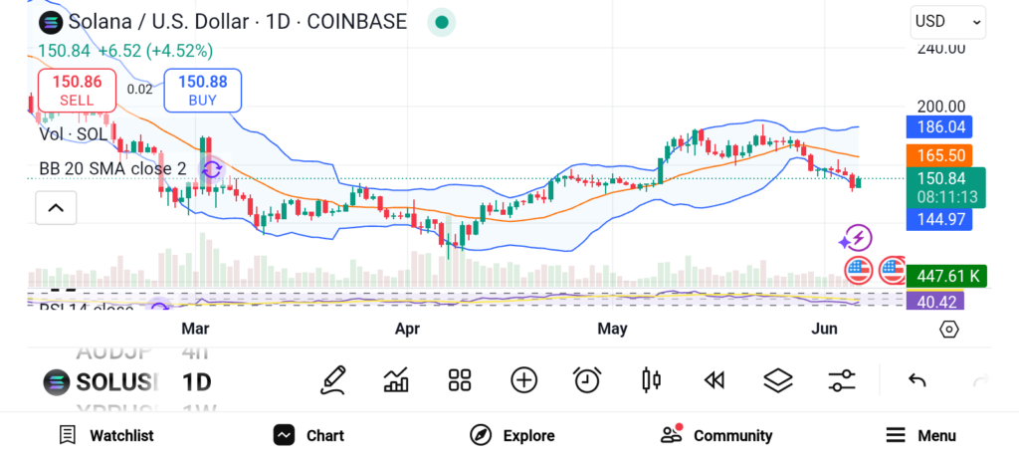This screenshot has height=459, width=1019.
Task: Select the 165.50 orange basis price label
Action: click(x=939, y=155)
